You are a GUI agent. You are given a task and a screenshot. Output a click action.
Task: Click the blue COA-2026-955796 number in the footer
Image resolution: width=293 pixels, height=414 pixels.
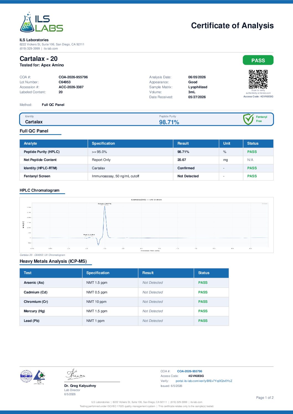[190, 371]
